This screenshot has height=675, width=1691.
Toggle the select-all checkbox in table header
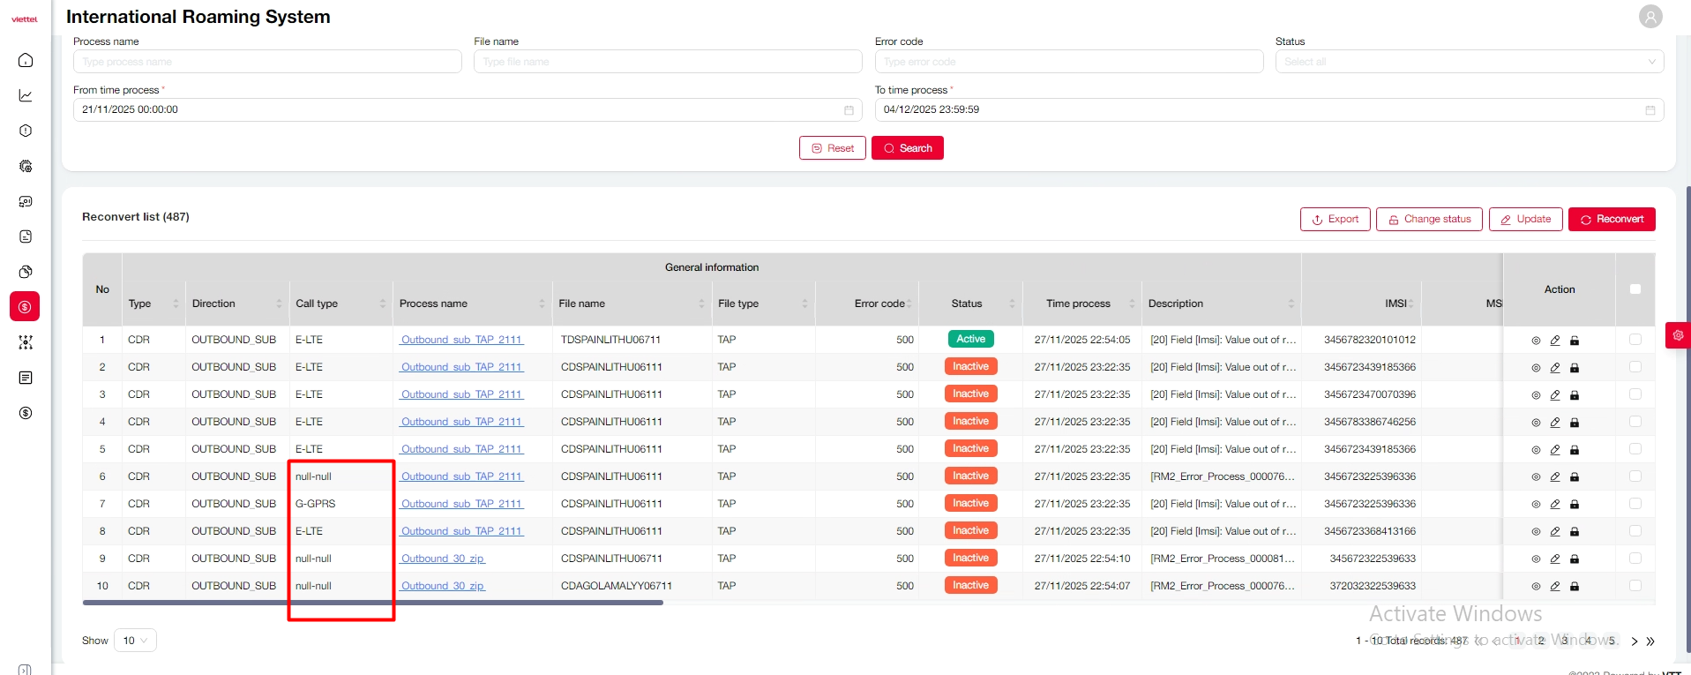tap(1635, 289)
